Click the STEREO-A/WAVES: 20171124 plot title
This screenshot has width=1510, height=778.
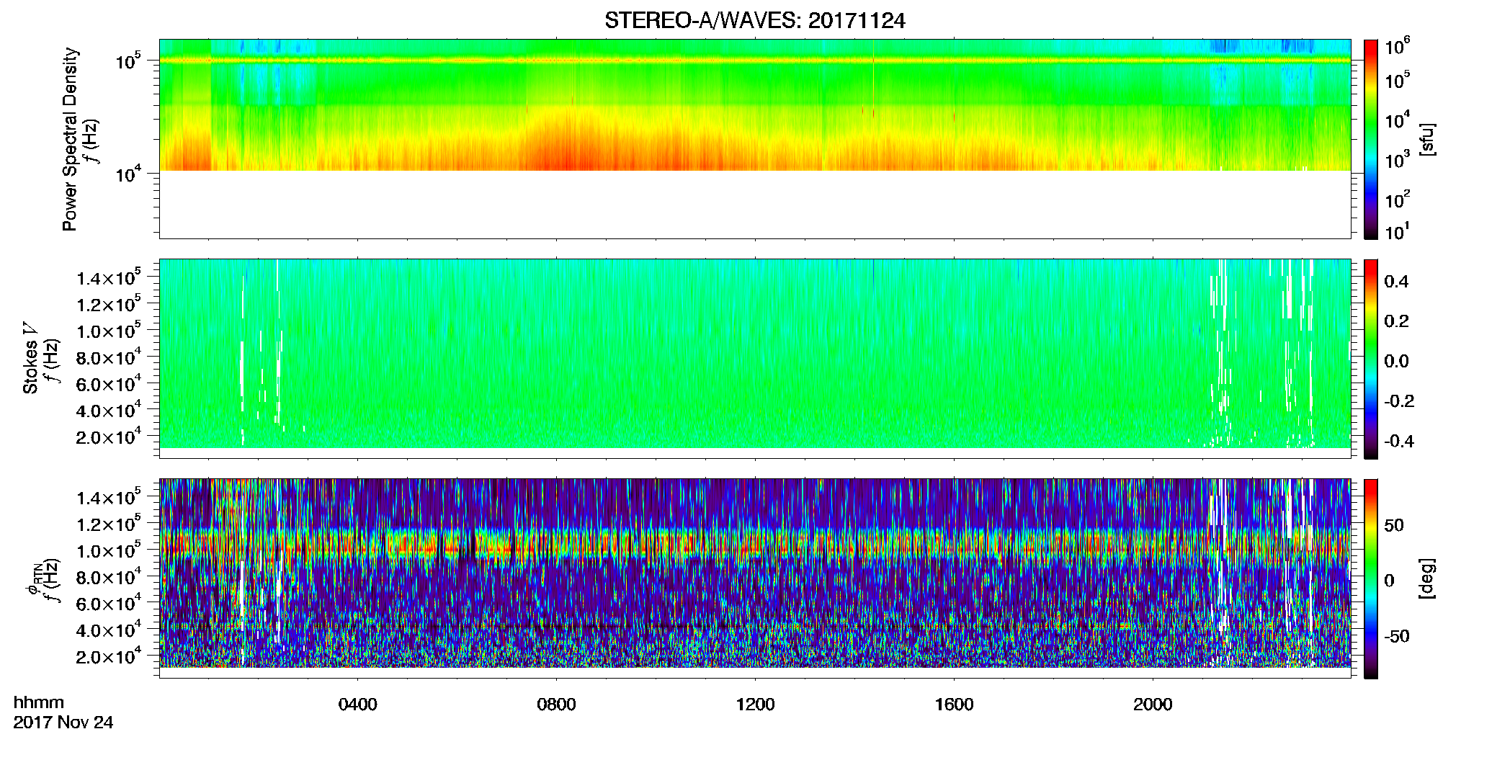(754, 21)
